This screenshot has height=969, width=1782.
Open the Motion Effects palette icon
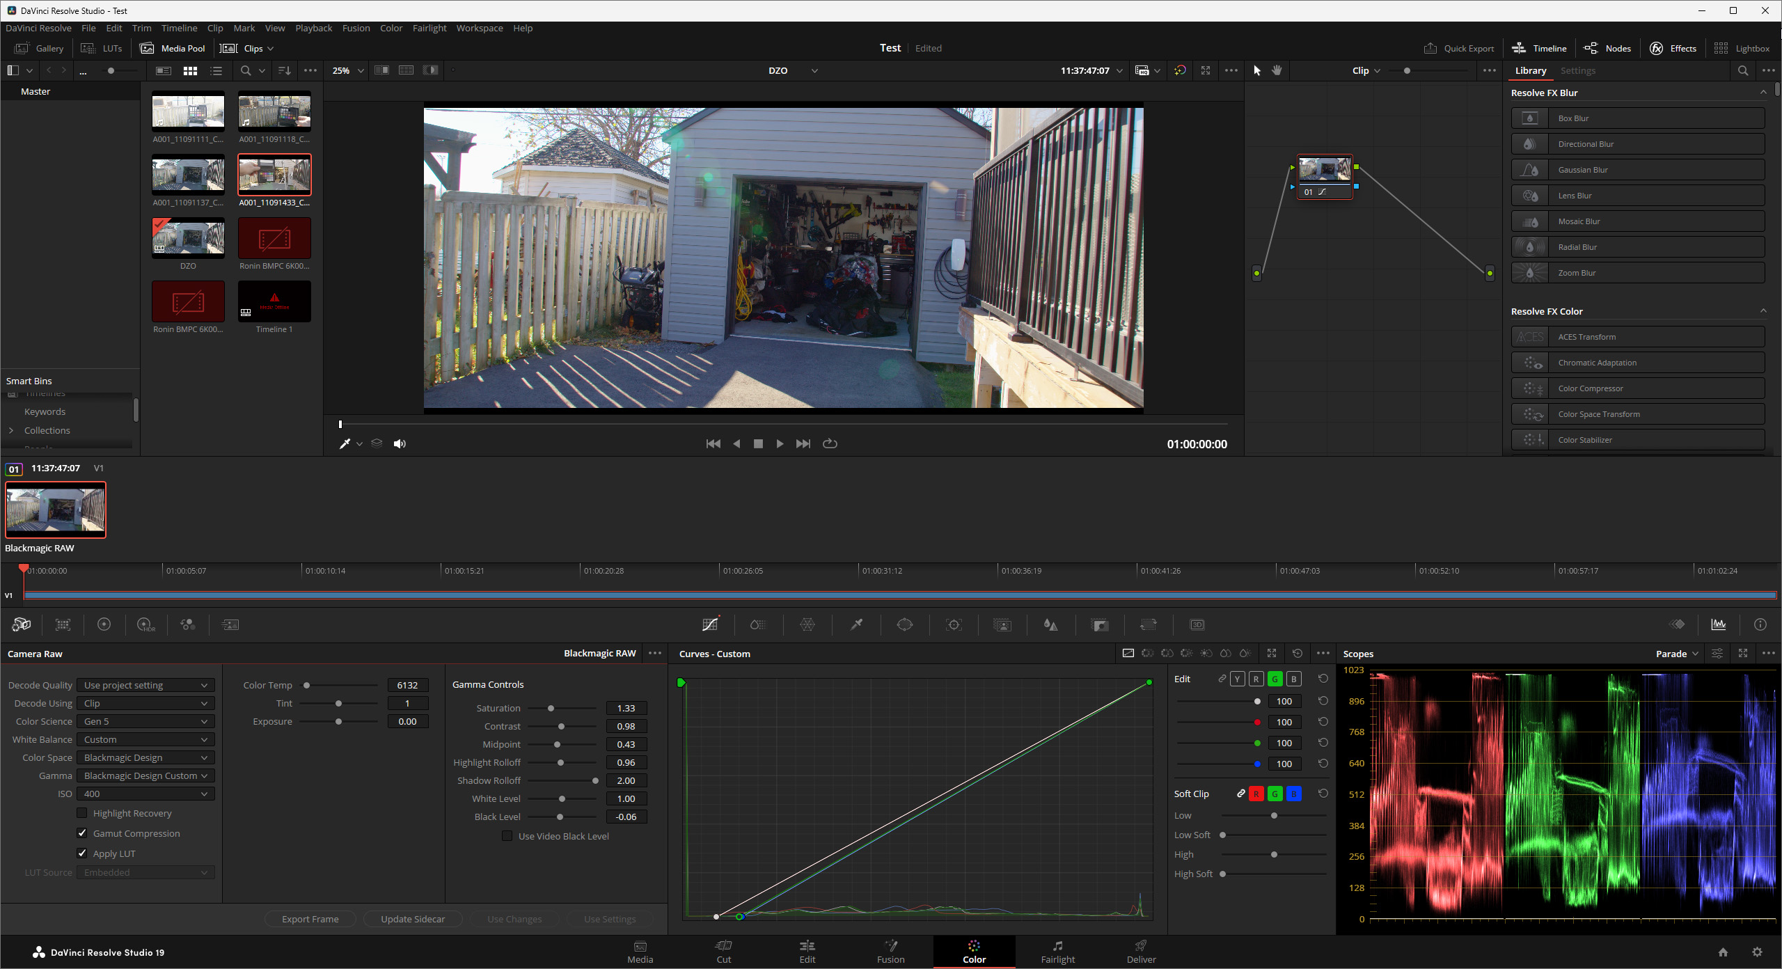230,624
